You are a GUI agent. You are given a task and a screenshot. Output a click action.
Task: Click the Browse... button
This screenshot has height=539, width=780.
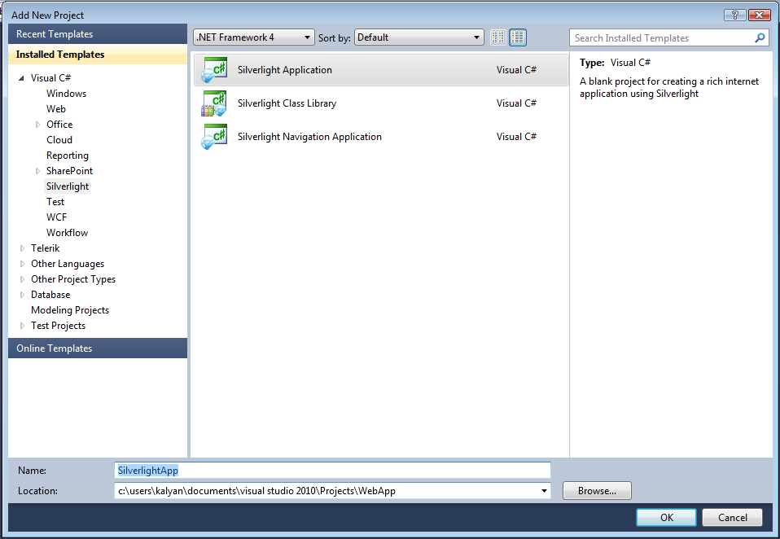tap(597, 491)
